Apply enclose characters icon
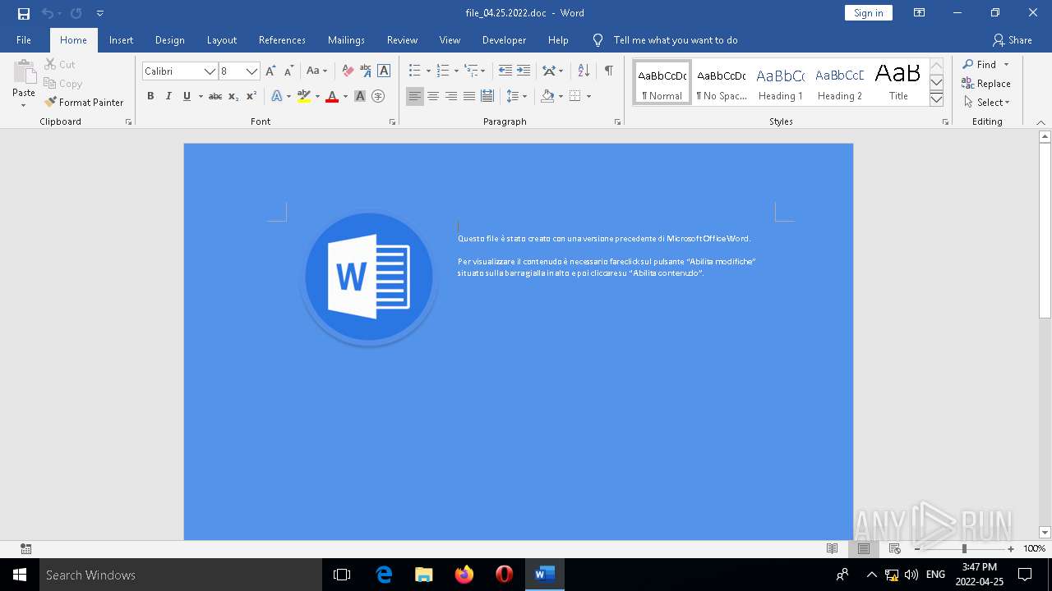Image resolution: width=1052 pixels, height=591 pixels. point(378,96)
